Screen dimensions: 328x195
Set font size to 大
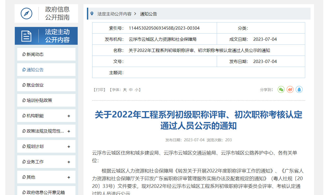(125, 90)
